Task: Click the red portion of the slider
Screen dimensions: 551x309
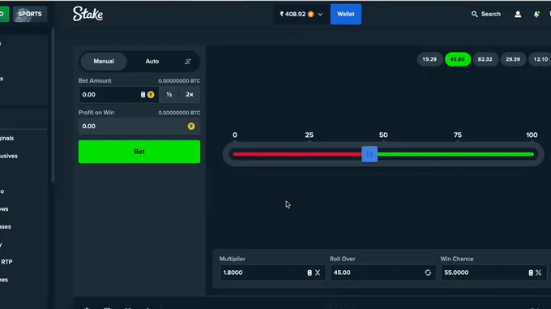Action: (297, 154)
